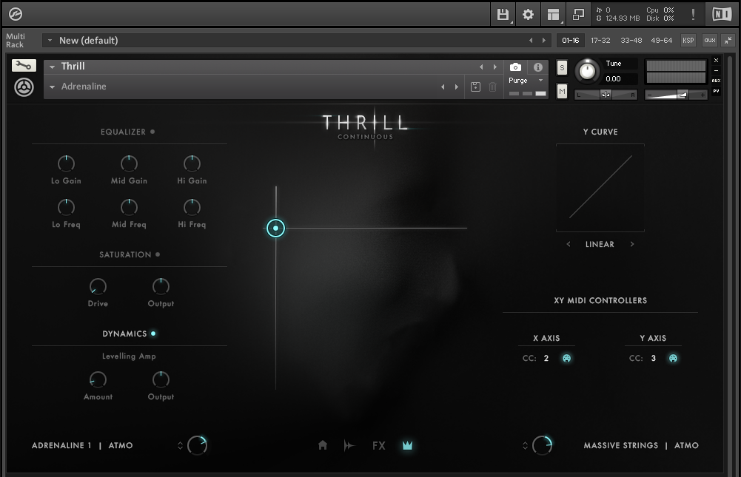Change the Adrenaline 1 source selector
Screen dimensions: 741x477
180,445
